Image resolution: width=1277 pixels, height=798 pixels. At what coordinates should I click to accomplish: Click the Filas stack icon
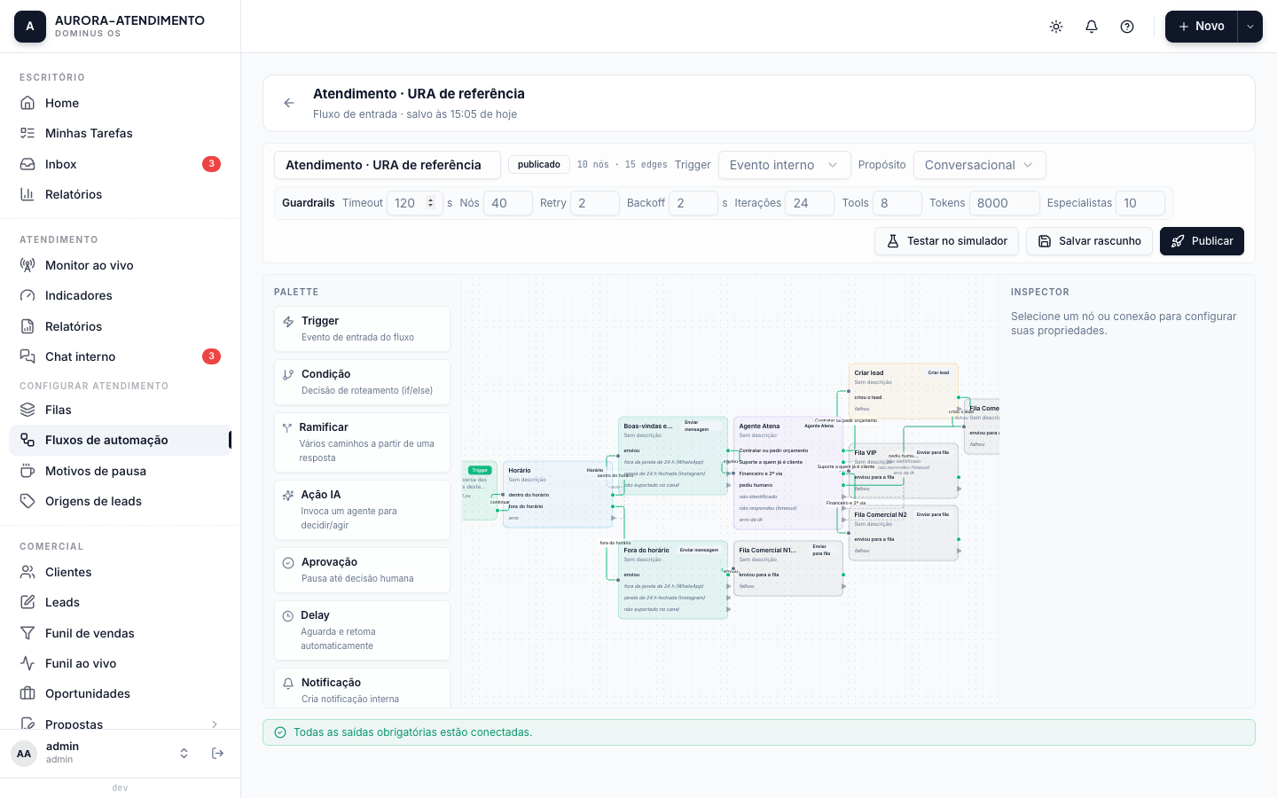click(27, 410)
